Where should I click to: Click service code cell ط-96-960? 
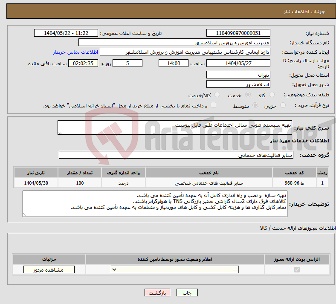[x=295, y=183]
